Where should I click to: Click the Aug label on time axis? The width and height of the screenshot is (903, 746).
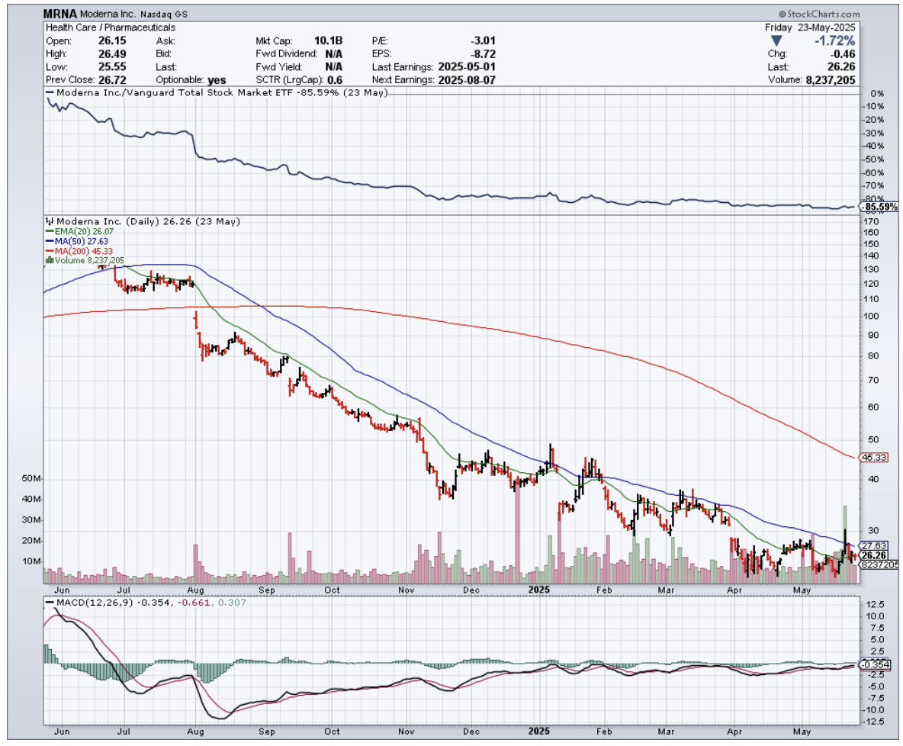pos(195,590)
